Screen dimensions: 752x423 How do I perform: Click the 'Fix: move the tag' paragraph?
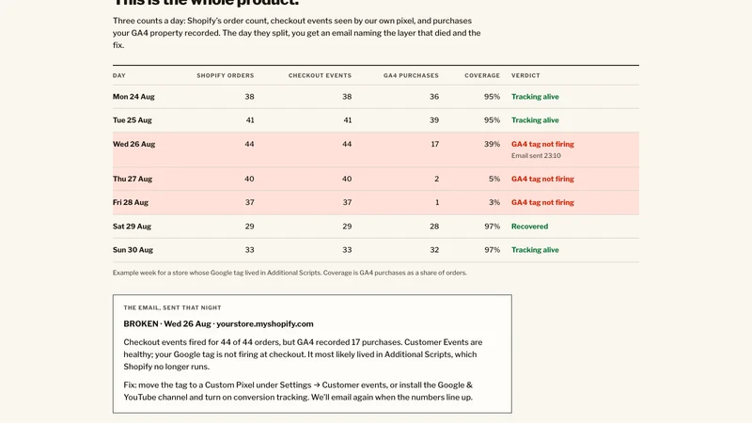[x=298, y=391]
